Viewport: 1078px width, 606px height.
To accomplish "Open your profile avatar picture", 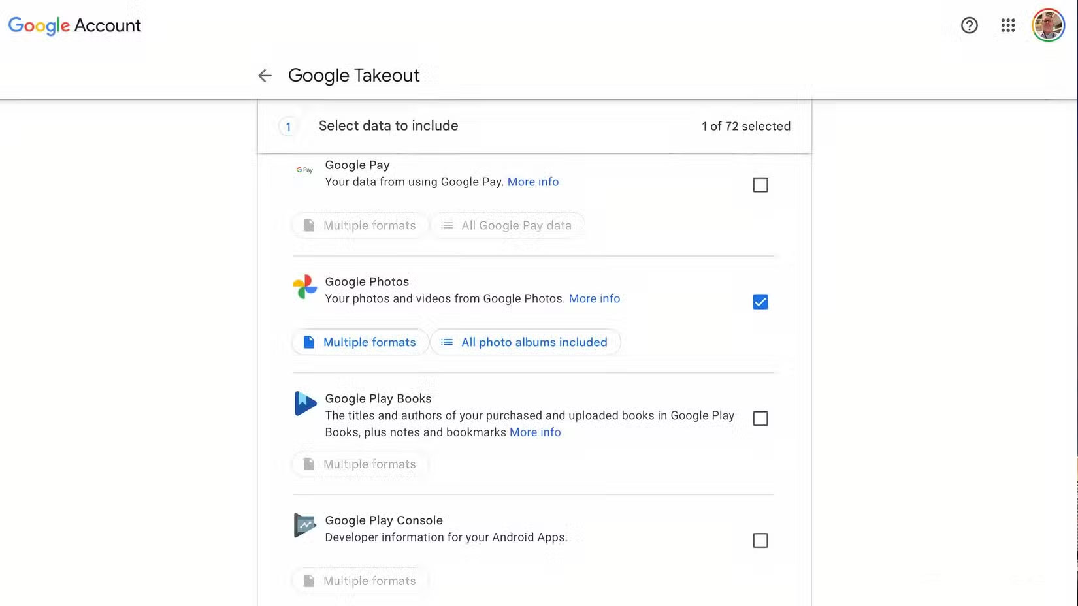I will click(x=1048, y=25).
